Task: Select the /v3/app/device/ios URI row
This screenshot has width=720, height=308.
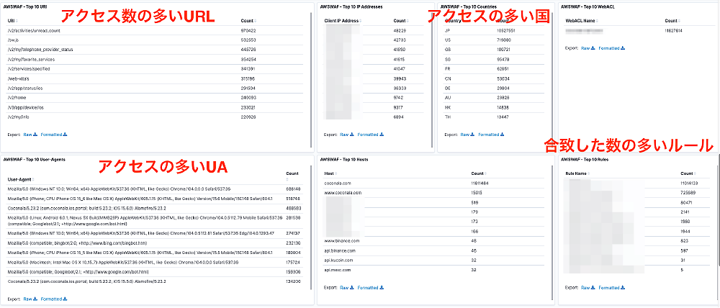Action: click(155, 107)
